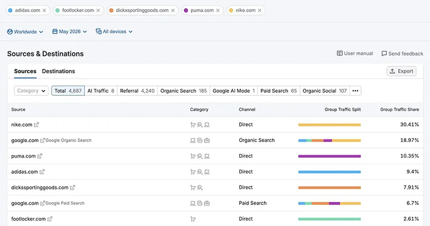
Task: Click the Channel column header
Action: click(247, 110)
